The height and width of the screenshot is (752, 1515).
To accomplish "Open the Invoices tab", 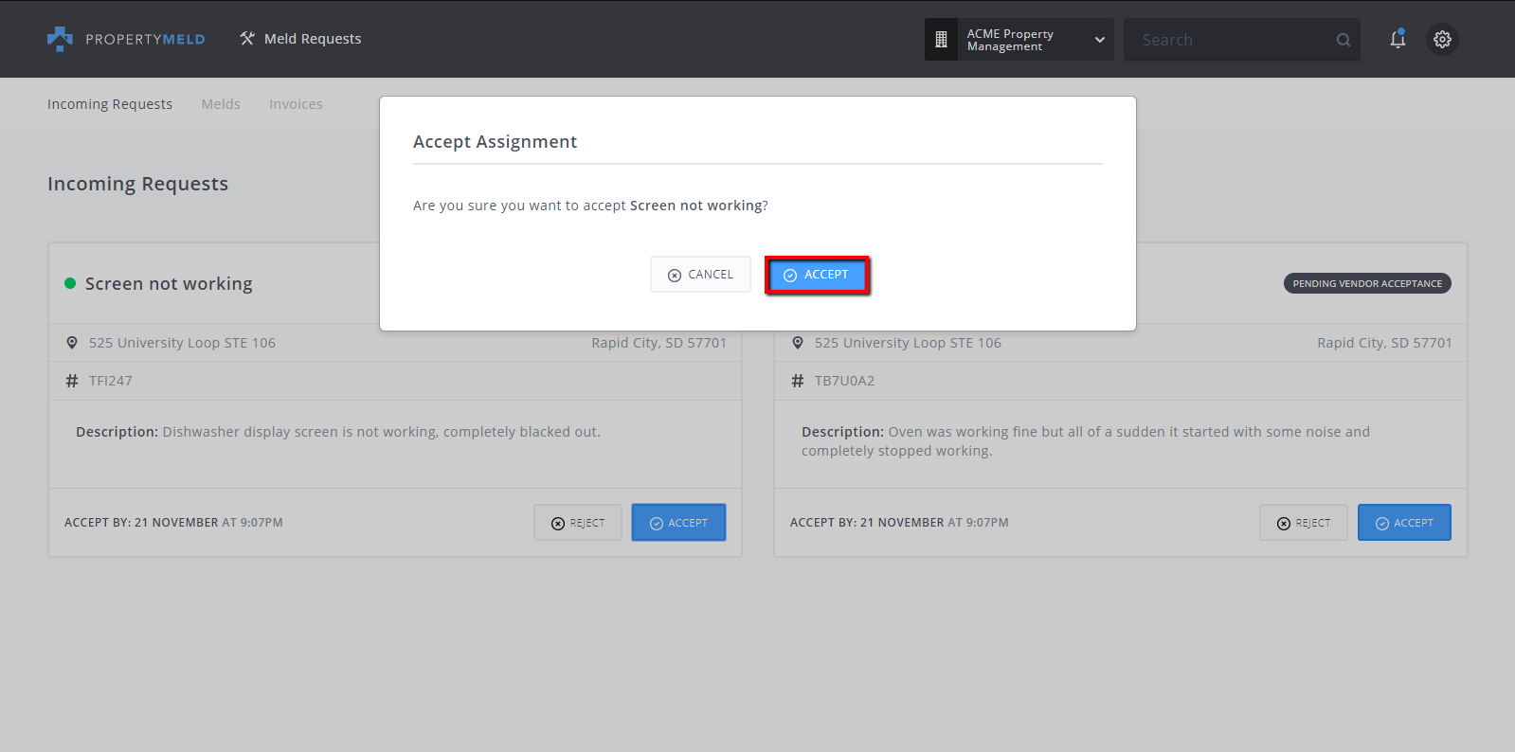I will (296, 104).
